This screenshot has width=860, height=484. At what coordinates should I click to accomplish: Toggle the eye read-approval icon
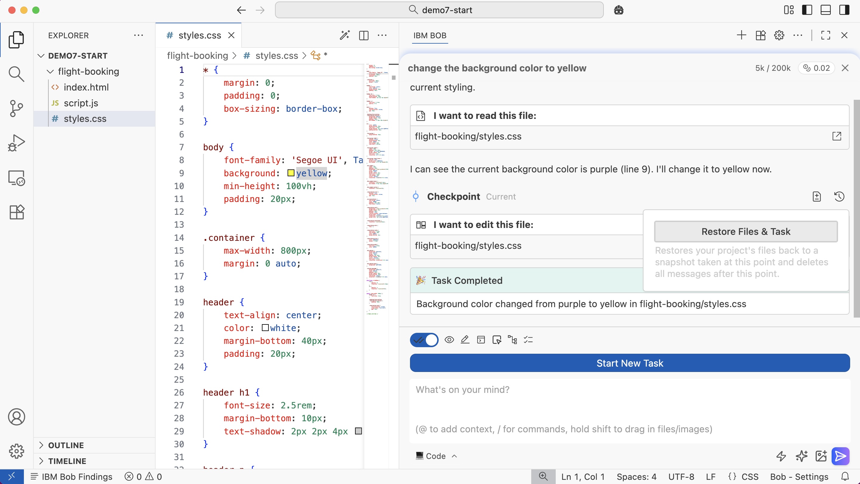tap(449, 340)
